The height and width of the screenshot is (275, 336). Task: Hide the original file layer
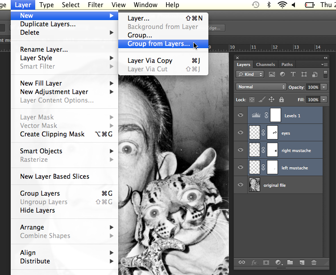(x=241, y=185)
